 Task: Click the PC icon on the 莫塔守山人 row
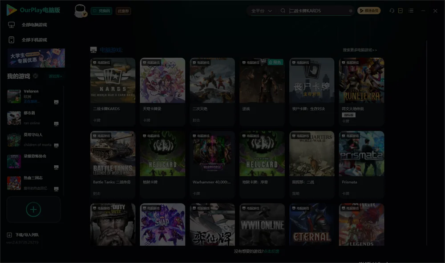coord(56,145)
